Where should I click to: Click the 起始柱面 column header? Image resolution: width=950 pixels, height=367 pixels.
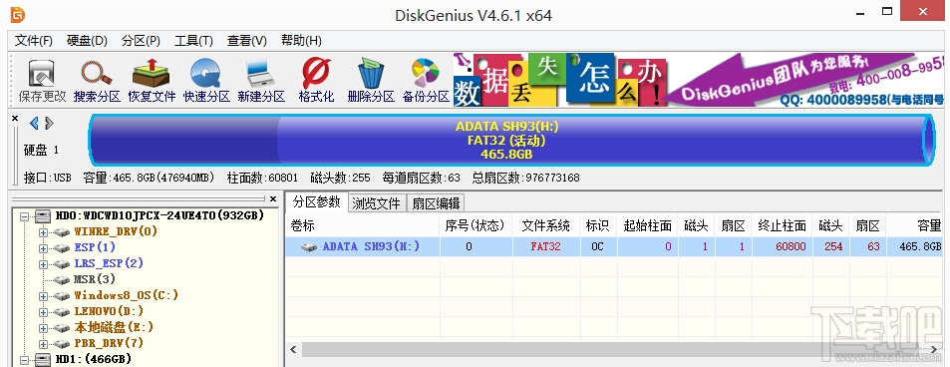[x=648, y=225]
